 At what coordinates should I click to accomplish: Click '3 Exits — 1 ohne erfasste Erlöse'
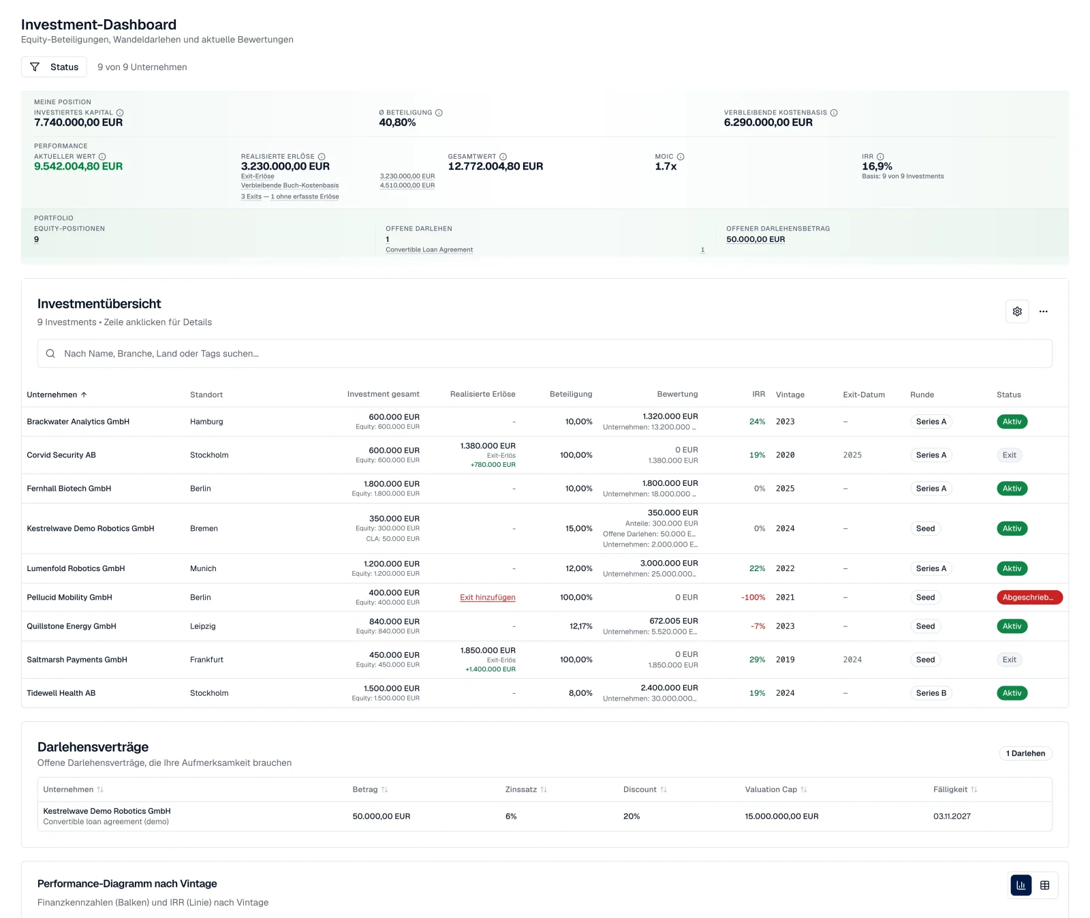(290, 197)
